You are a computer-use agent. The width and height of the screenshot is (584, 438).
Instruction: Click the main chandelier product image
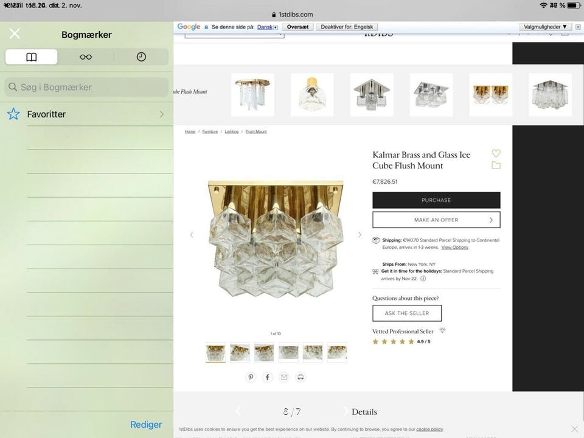coord(276,239)
